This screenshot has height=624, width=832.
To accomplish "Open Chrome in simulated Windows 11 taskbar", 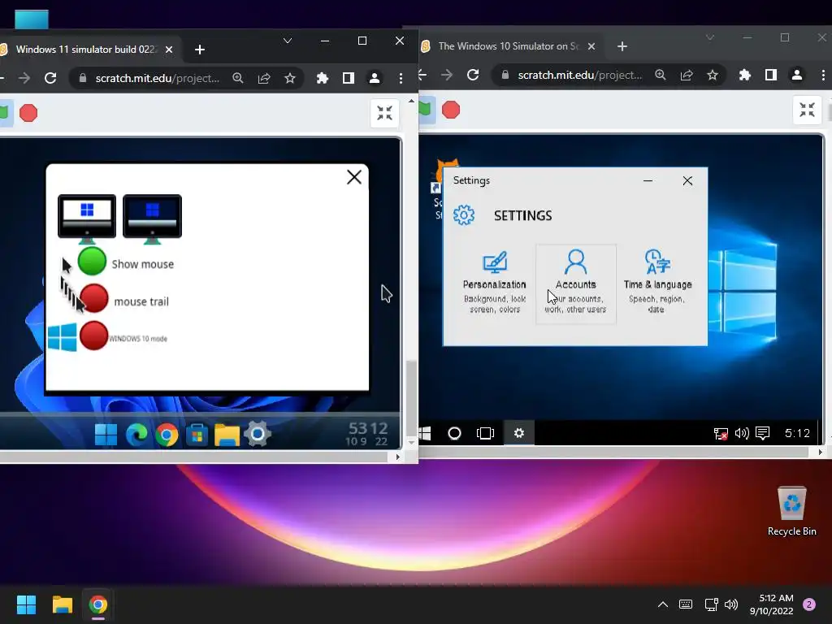I will 167,435.
